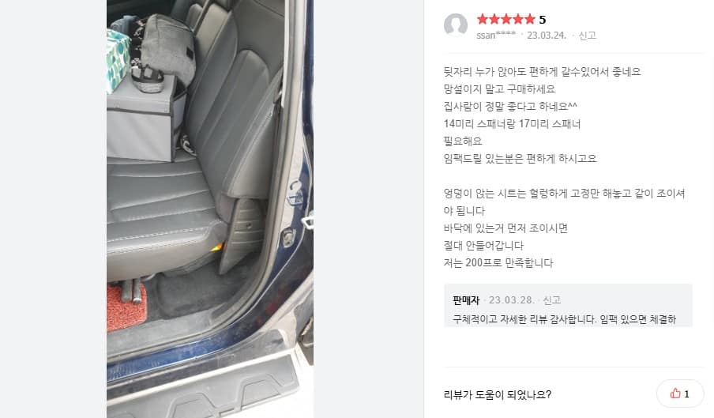
Task: Click the helpful count button showing 1
Action: [680, 394]
